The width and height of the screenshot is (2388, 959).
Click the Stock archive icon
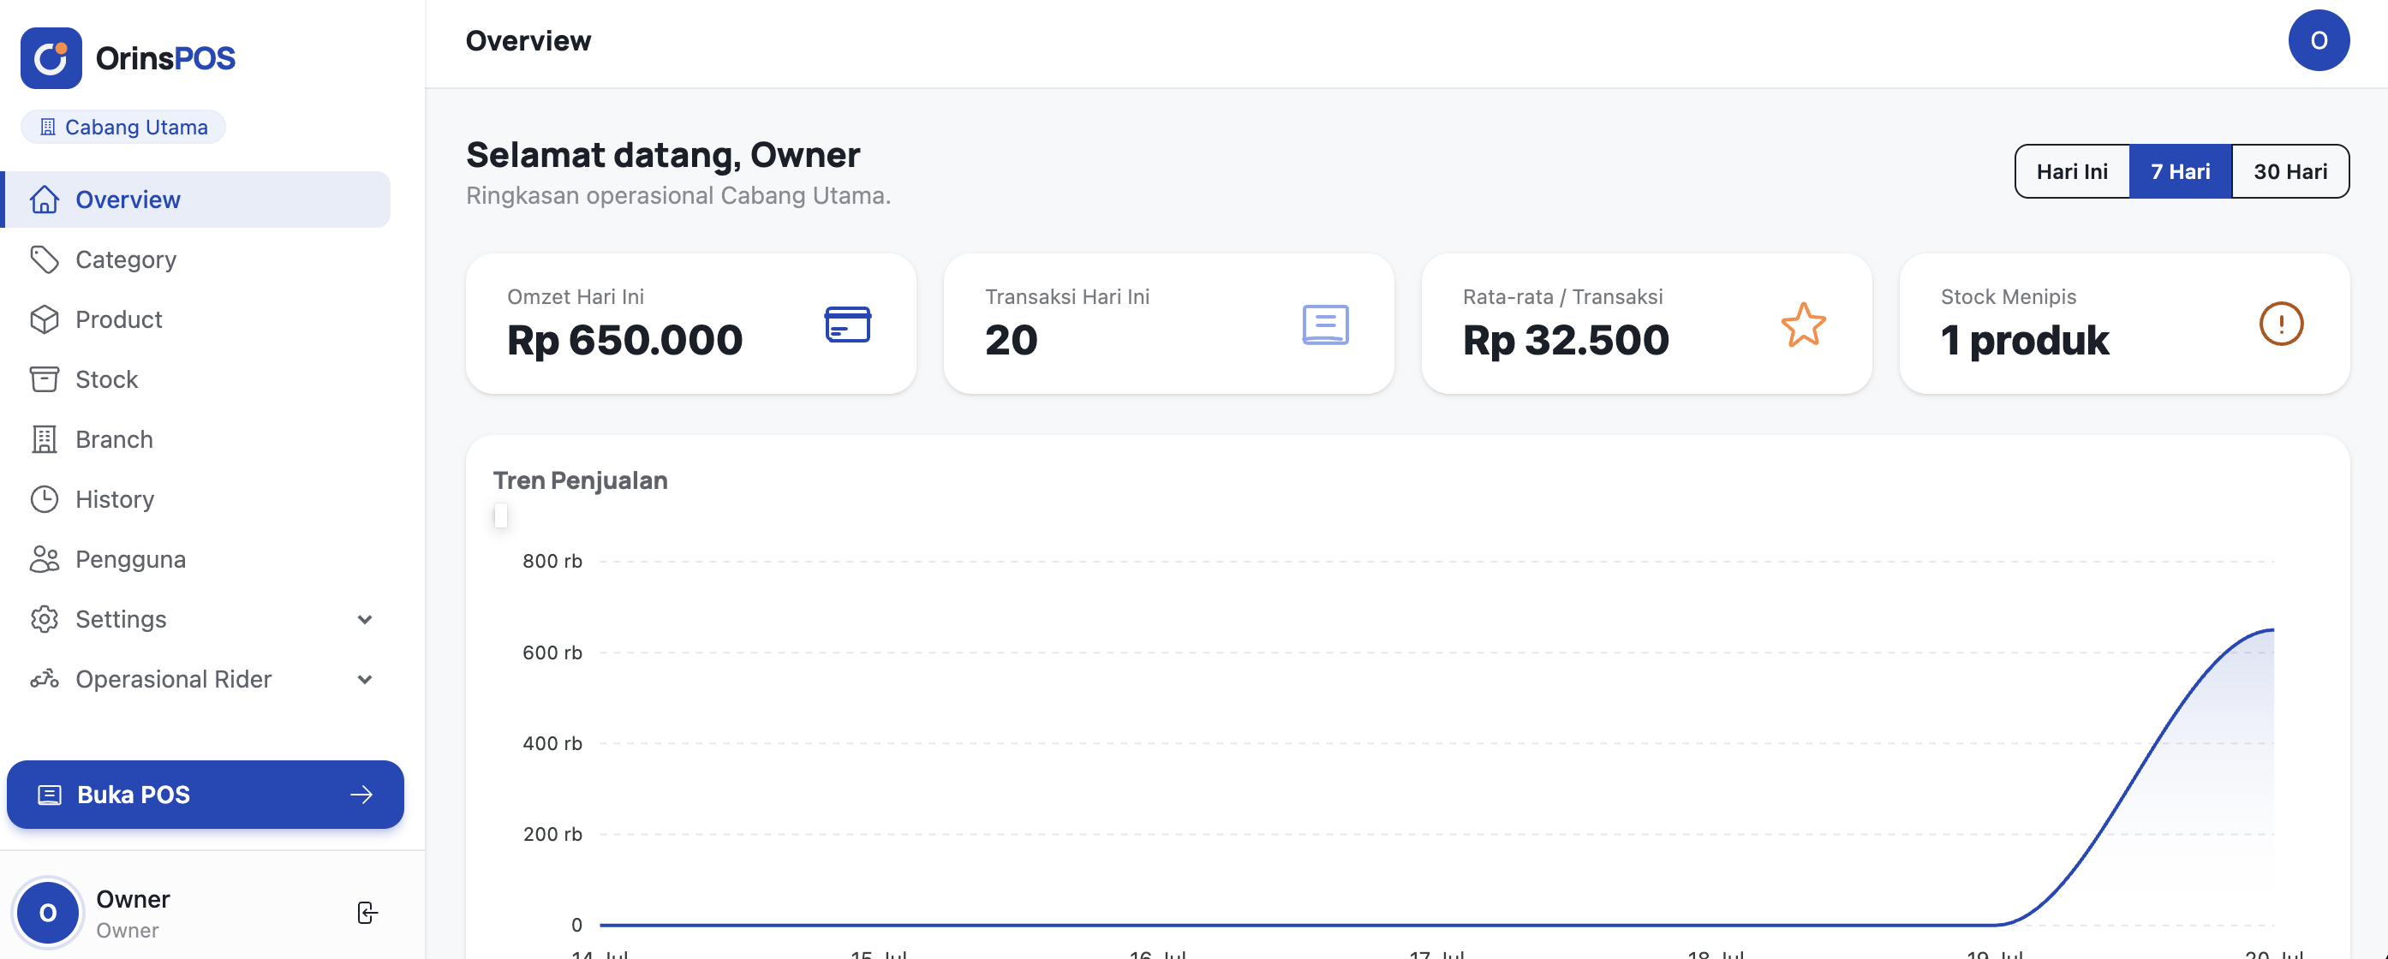(x=45, y=379)
